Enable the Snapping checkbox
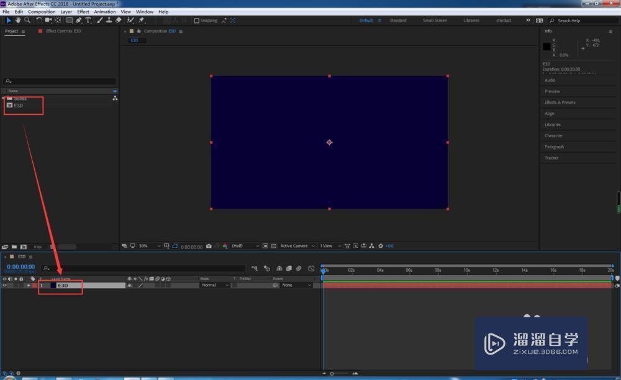 click(x=197, y=20)
